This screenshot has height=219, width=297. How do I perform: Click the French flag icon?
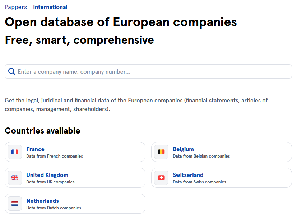coord(15,152)
